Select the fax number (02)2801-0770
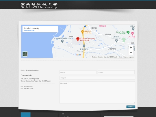 pyautogui.click(x=28, y=89)
